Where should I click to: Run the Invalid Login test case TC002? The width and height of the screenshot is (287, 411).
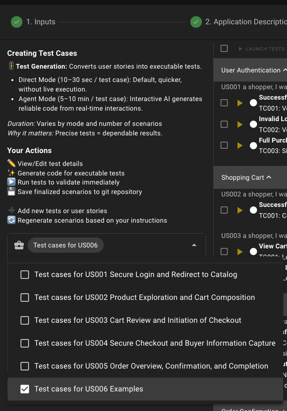pos(240,124)
